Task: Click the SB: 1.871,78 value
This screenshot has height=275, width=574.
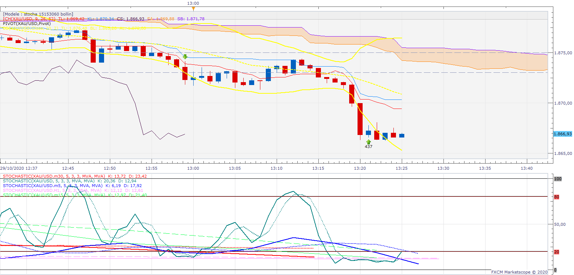Action: (x=191, y=19)
